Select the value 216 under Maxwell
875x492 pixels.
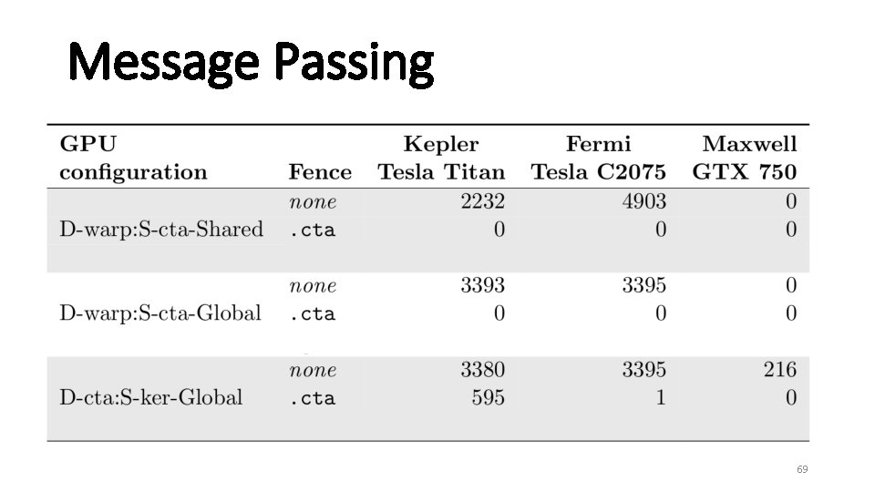click(780, 370)
